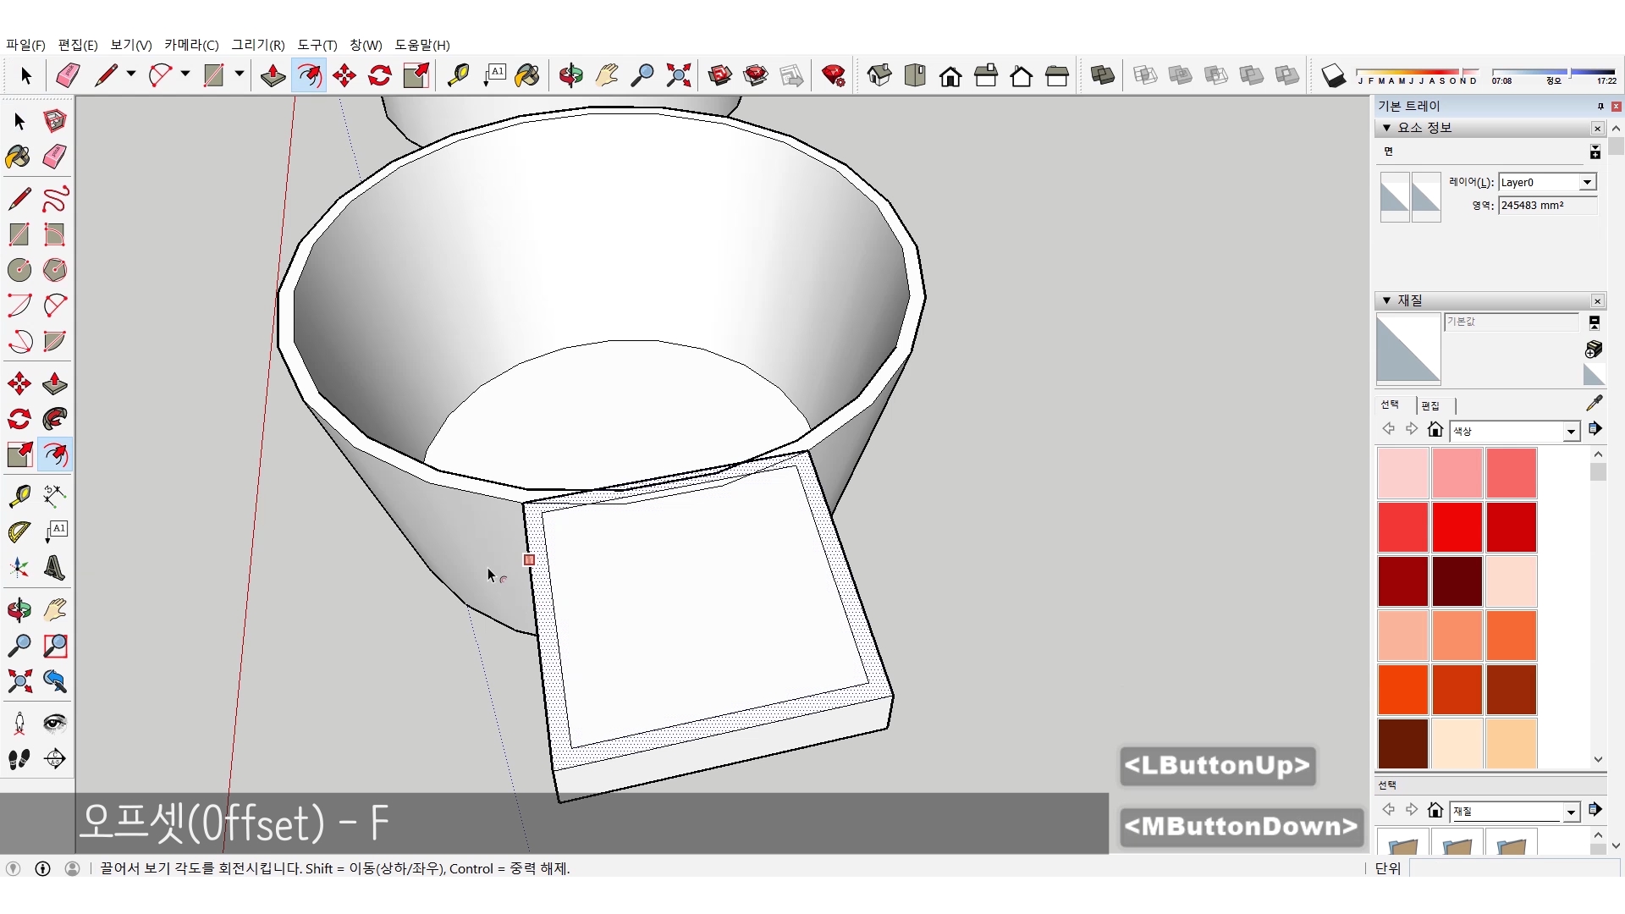Select the Push/Pull tool in top toolbar
The width and height of the screenshot is (1625, 914).
(x=273, y=76)
